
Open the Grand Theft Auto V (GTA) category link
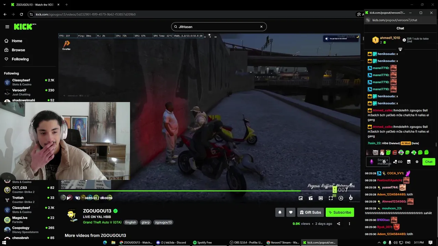coord(102,222)
